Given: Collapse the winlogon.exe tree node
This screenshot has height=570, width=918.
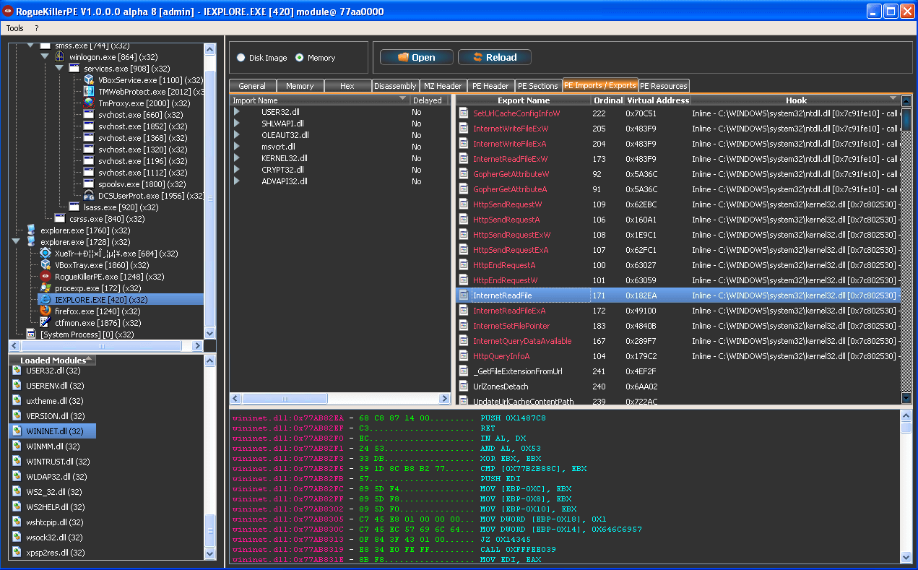Looking at the screenshot, I should (45, 56).
